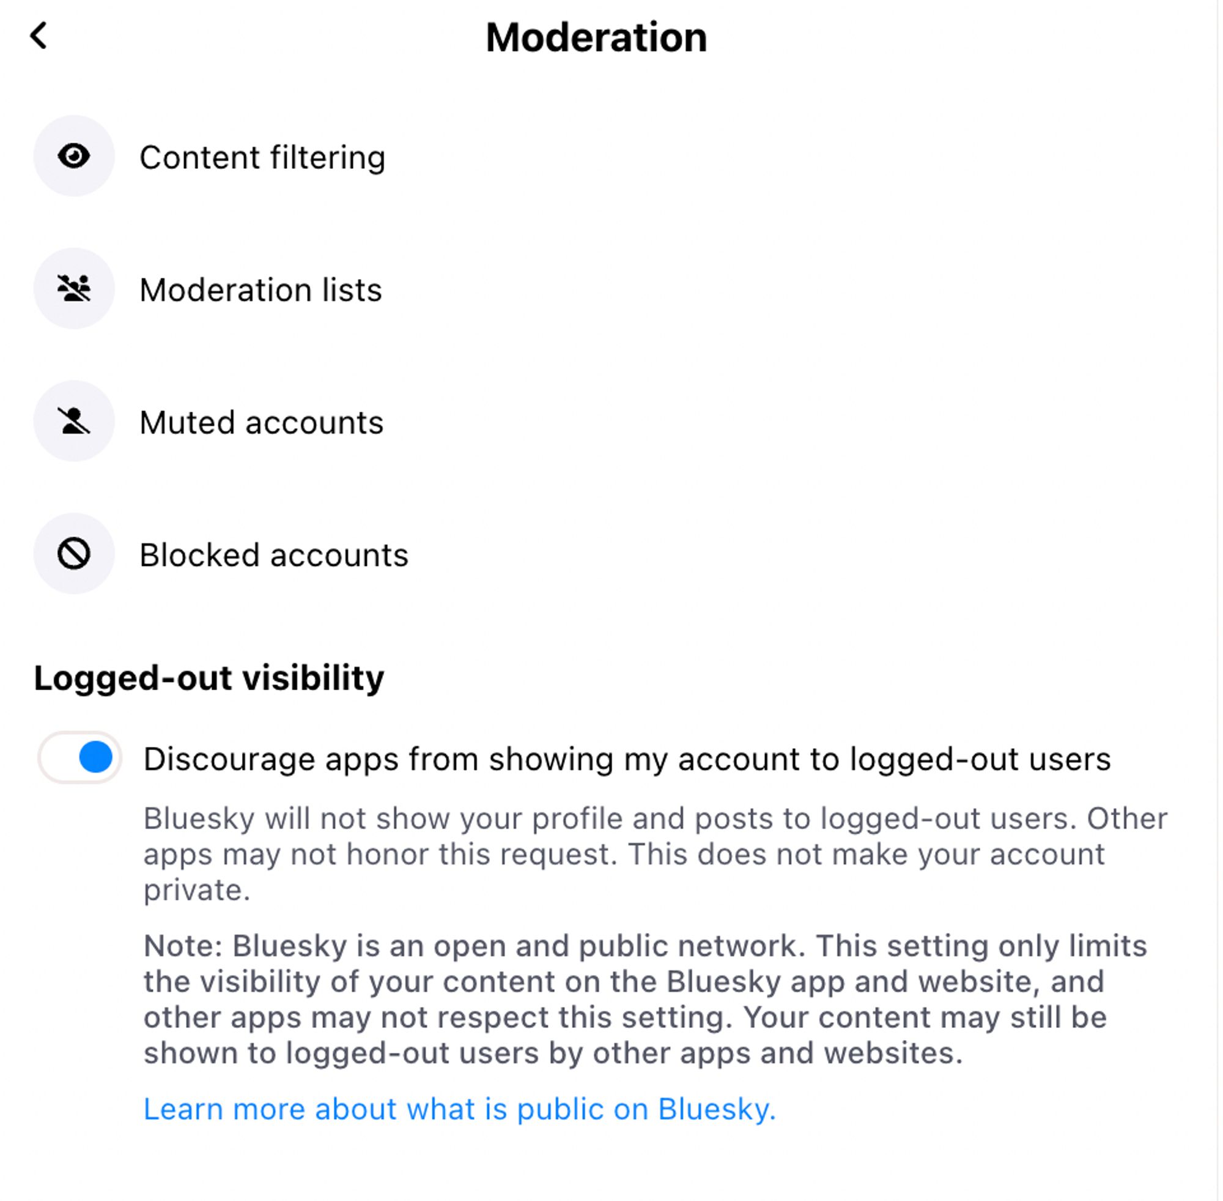The image size is (1223, 1201).
Task: Click the moderation lists group icon
Action: point(75,288)
